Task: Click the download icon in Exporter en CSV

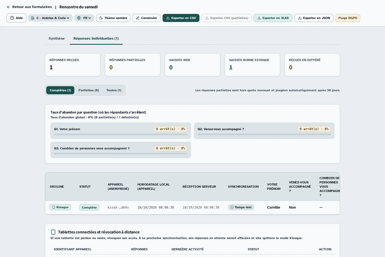Action: (168, 18)
